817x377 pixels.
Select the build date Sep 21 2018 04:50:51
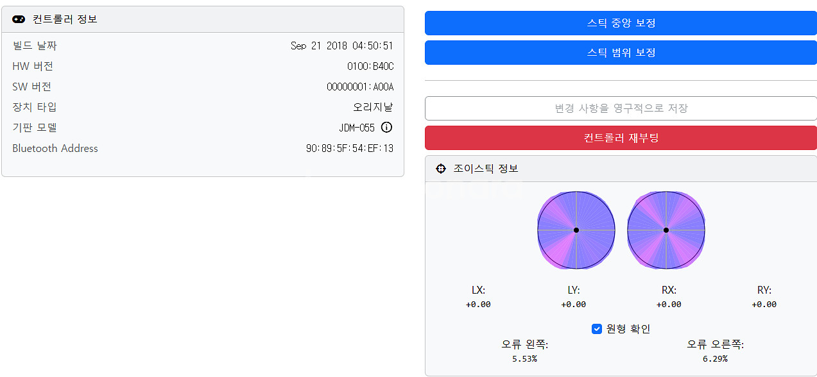pyautogui.click(x=341, y=46)
